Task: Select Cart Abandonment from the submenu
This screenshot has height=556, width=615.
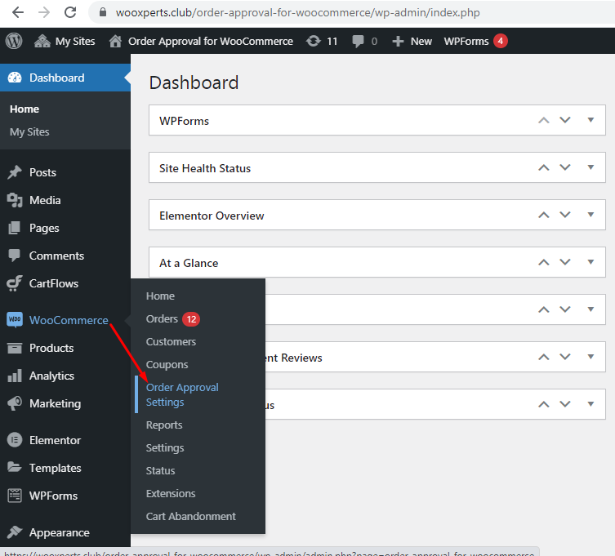Action: tap(190, 516)
